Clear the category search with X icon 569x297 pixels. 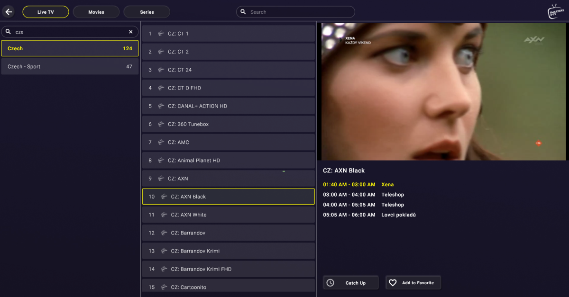click(131, 32)
